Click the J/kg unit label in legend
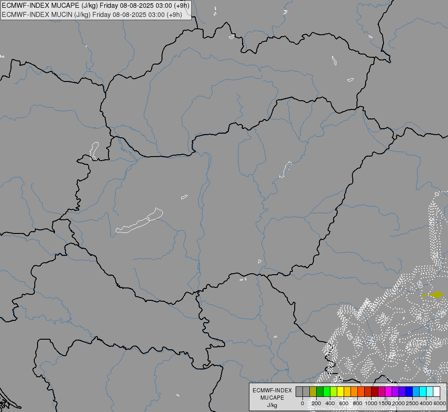This screenshot has height=412, width=448. click(x=272, y=405)
